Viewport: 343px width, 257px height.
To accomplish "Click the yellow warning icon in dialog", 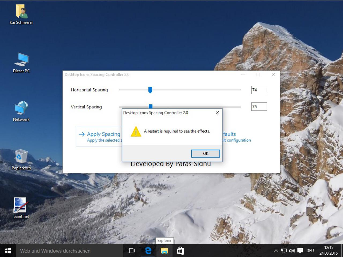I will coord(136,131).
